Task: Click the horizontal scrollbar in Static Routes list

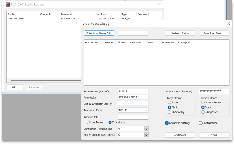Action: tap(46, 80)
